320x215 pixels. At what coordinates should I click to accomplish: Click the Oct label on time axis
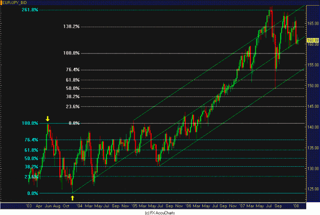(66, 206)
